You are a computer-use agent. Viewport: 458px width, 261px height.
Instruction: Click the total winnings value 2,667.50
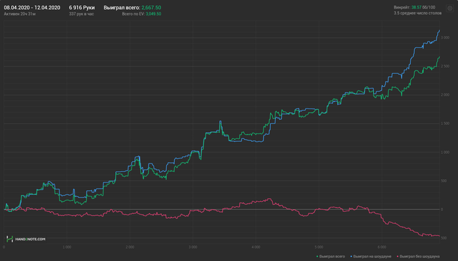click(151, 8)
